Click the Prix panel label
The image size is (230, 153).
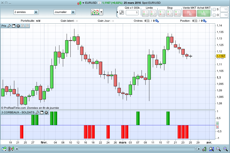4,26
